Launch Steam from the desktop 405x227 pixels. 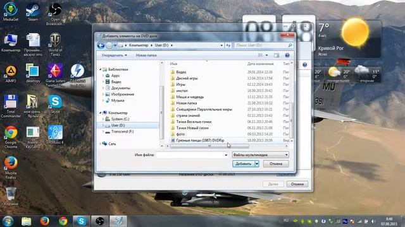(x=33, y=11)
